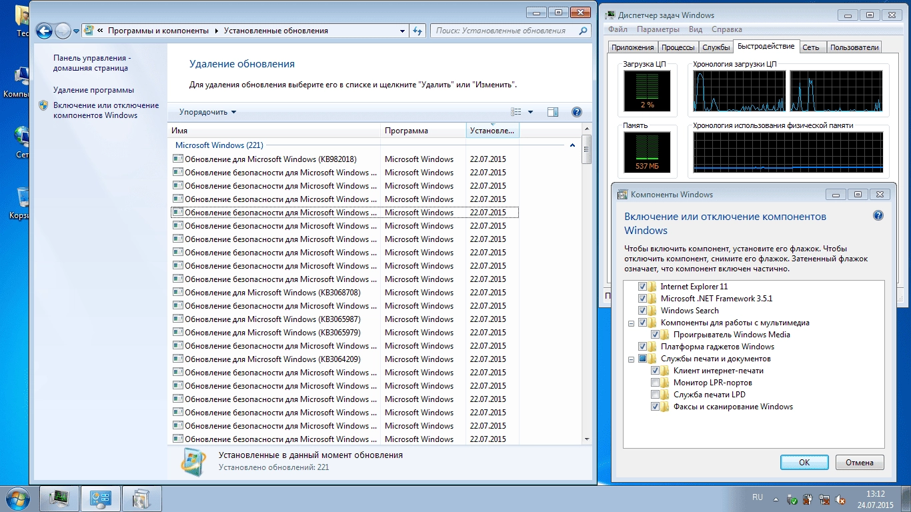Go back with the Back arrow button
Image resolution: width=911 pixels, height=512 pixels.
(44, 31)
